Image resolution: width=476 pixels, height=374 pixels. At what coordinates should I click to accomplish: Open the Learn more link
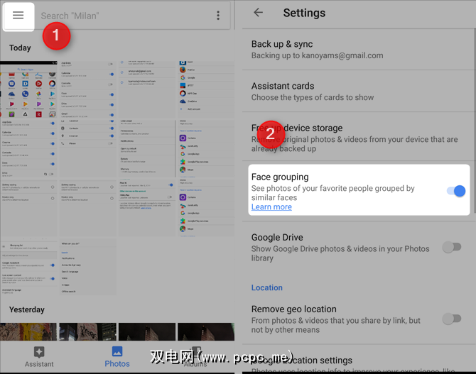coord(271,207)
